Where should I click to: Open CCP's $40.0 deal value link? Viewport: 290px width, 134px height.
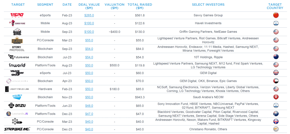[x=89, y=122]
